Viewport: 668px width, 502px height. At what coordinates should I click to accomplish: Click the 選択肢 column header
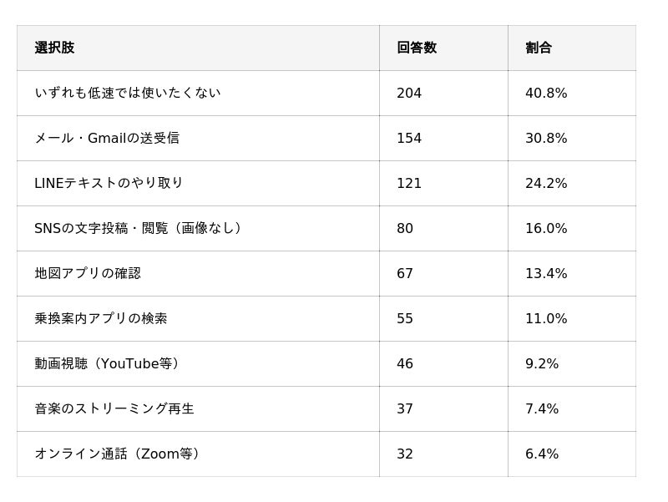coord(54,48)
